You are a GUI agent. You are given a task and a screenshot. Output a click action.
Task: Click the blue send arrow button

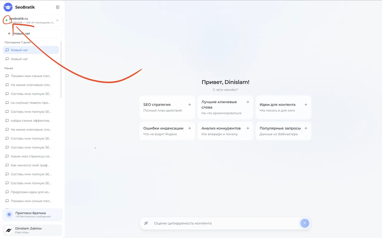(305, 223)
